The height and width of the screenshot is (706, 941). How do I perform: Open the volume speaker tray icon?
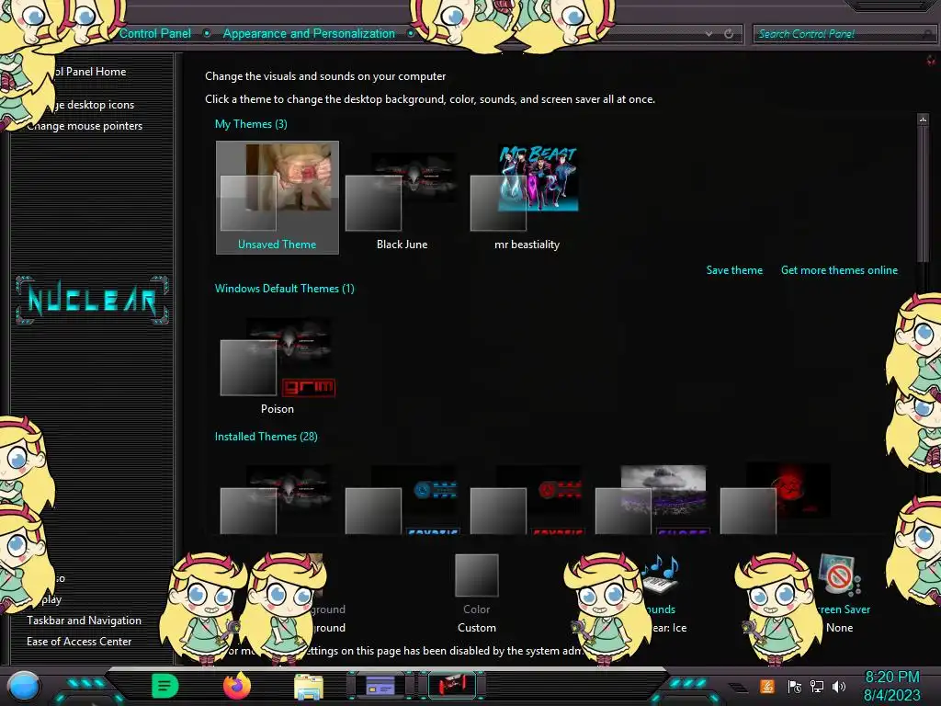(839, 686)
